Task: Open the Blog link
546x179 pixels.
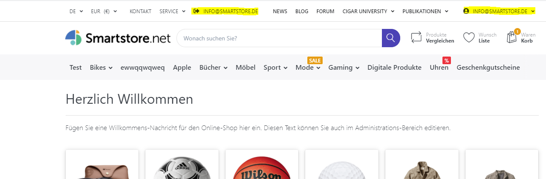Action: tap(302, 11)
